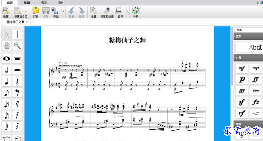Close the 糖梅仙子之舞 document tab
The width and height of the screenshot is (263, 141).
[x=27, y=22]
